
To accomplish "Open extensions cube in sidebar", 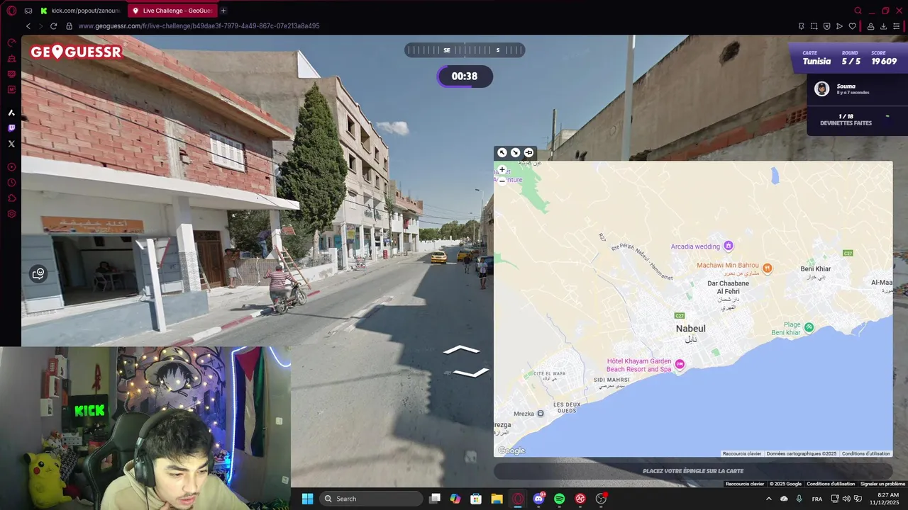I will [x=11, y=198].
